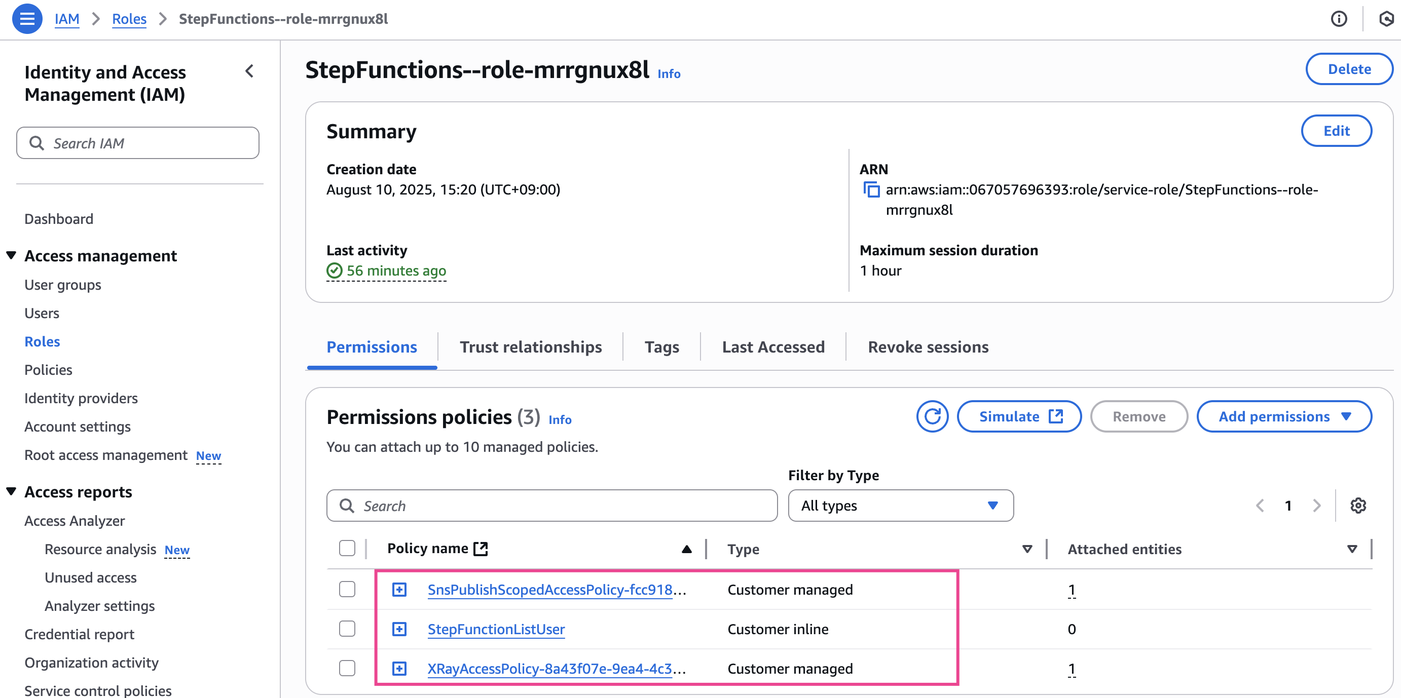Screen dimensions: 1401x698
Task: Click the policies Search input field
Action: coord(551,506)
